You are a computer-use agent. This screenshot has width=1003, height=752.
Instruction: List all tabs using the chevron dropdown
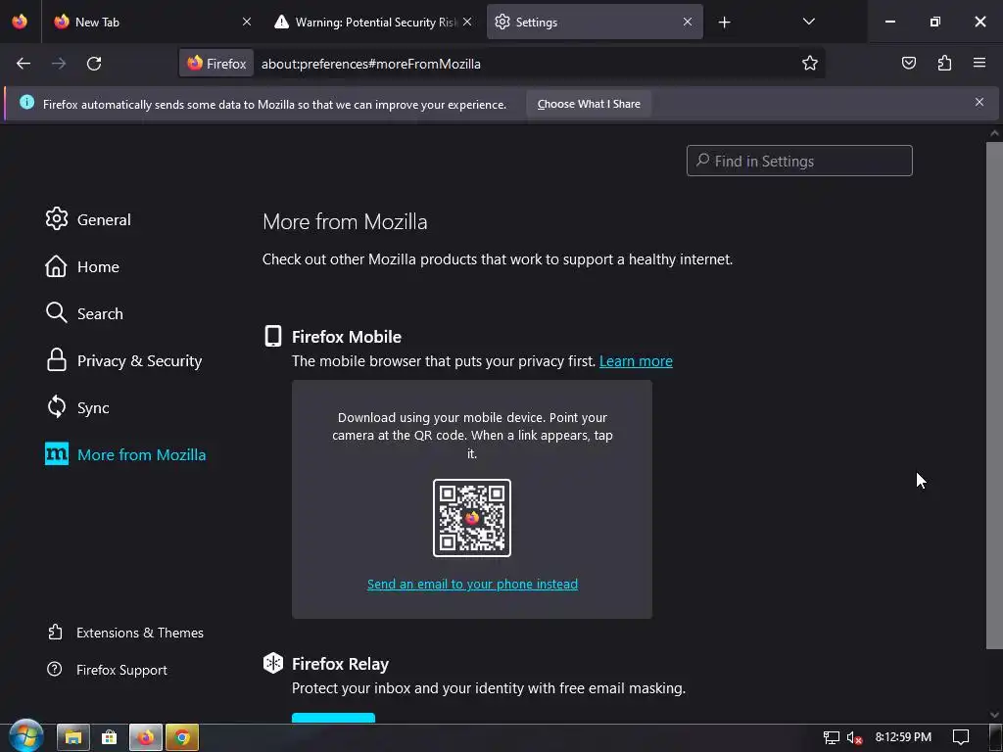[x=808, y=22]
